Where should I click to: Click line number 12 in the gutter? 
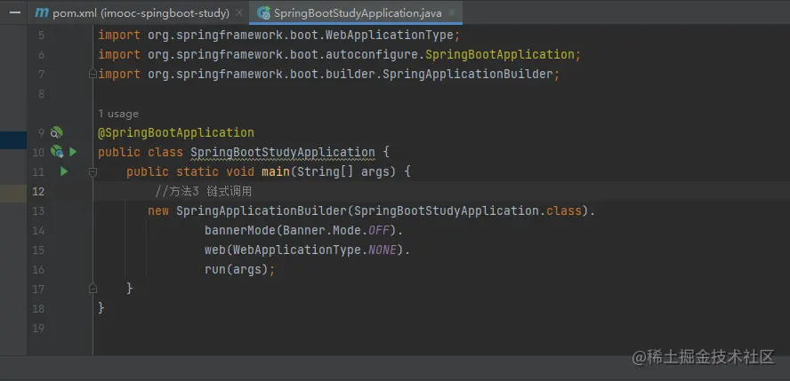point(38,192)
